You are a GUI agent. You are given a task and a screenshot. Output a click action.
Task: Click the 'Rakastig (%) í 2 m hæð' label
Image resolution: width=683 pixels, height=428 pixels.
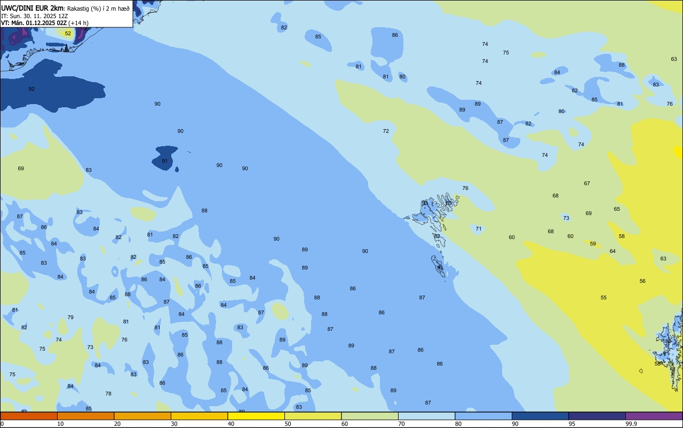pos(98,8)
